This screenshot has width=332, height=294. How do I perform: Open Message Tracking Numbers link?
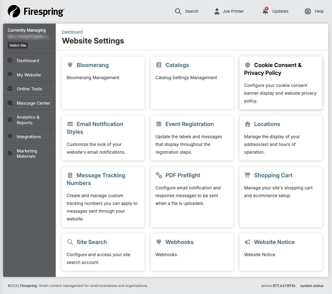96,179
